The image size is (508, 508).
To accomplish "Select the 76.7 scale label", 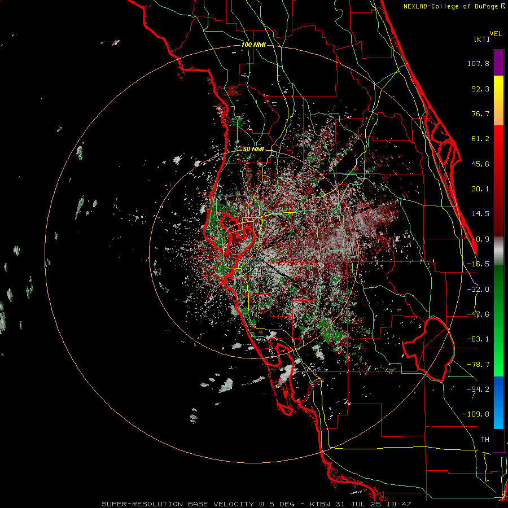I will [480, 113].
